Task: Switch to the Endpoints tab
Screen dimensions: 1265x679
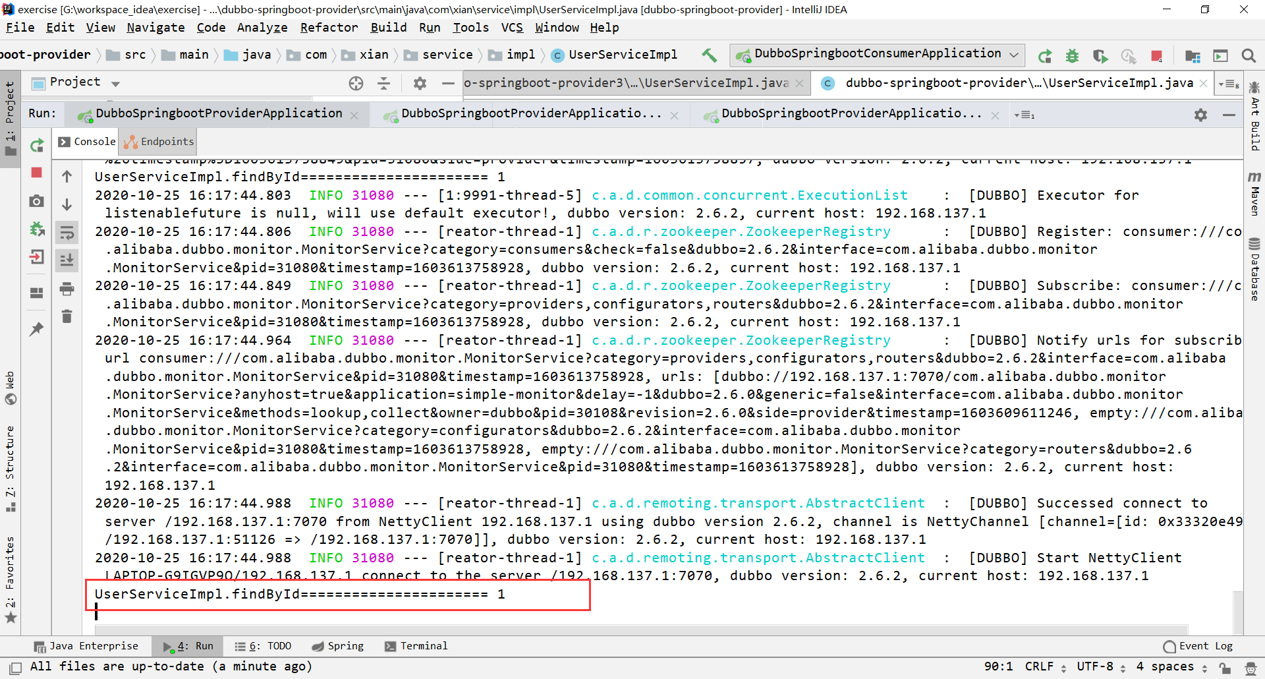Action: pyautogui.click(x=159, y=142)
